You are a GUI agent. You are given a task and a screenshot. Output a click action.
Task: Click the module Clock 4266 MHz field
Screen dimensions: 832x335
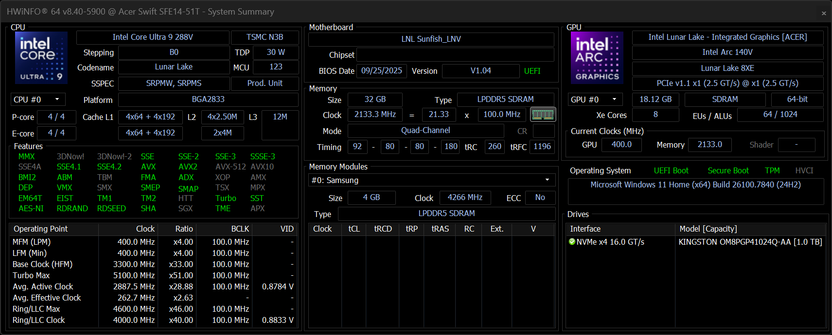(x=465, y=198)
